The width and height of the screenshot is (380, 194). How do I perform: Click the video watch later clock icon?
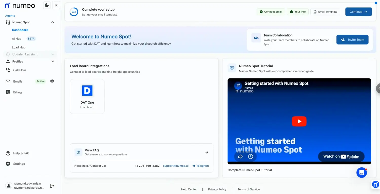point(251,157)
